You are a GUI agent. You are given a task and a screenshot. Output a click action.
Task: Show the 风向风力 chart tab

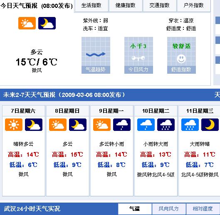tap(169, 209)
